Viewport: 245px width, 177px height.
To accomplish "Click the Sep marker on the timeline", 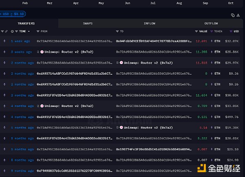I will coord(205,3).
